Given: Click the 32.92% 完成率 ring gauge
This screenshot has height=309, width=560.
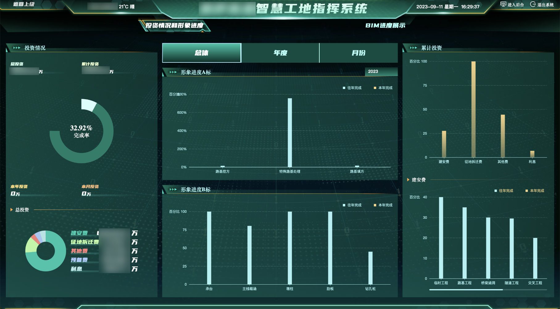Looking at the screenshot, I should 81,131.
